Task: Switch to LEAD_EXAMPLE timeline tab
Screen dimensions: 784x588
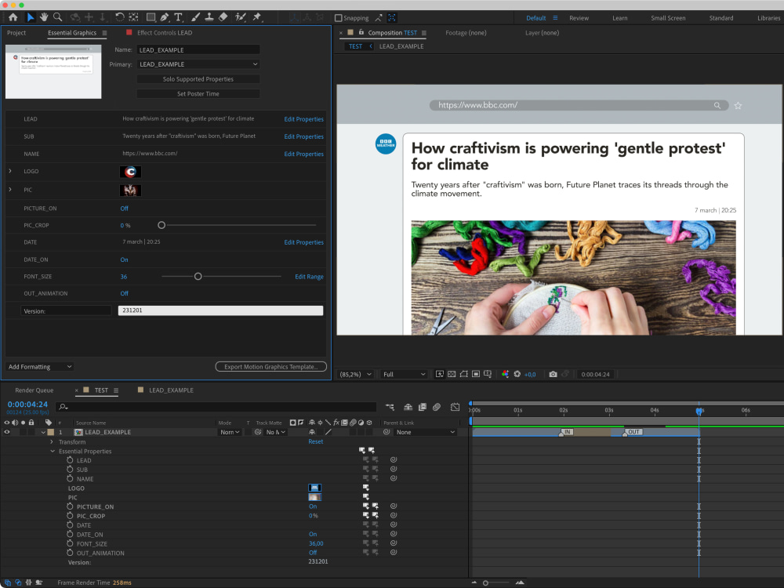Action: tap(171, 390)
